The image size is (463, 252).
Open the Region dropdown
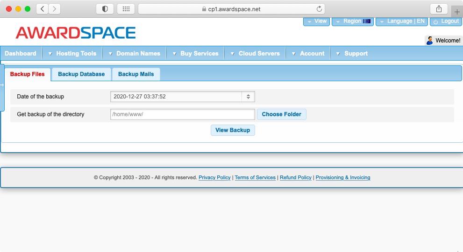353,21
